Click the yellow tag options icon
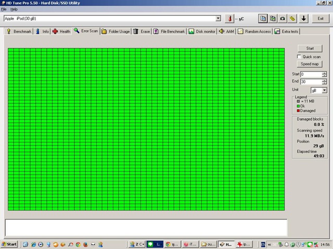This screenshot has height=249, width=333. pos(292,19)
